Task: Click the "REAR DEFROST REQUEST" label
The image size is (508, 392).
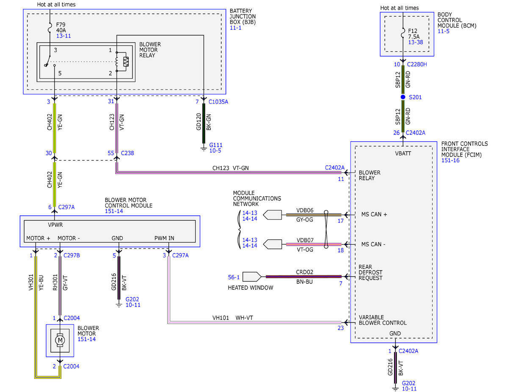Action: pos(371,272)
